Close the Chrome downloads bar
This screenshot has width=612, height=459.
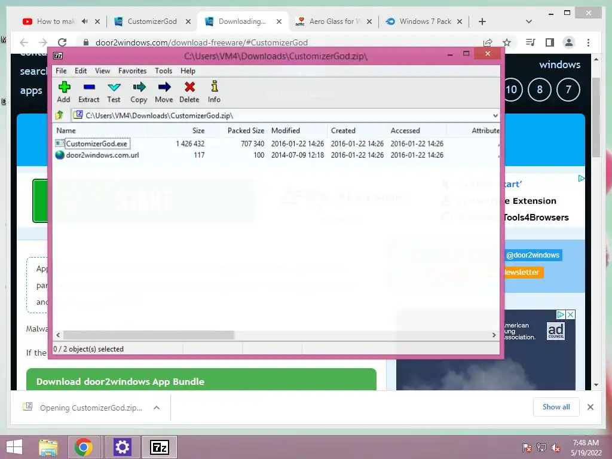[590, 406]
